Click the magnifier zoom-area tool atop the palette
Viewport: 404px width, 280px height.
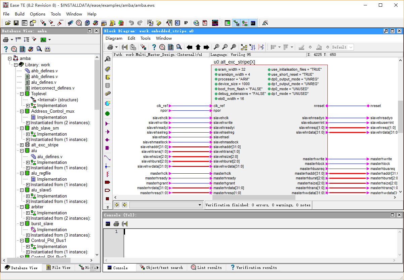[x=108, y=59]
